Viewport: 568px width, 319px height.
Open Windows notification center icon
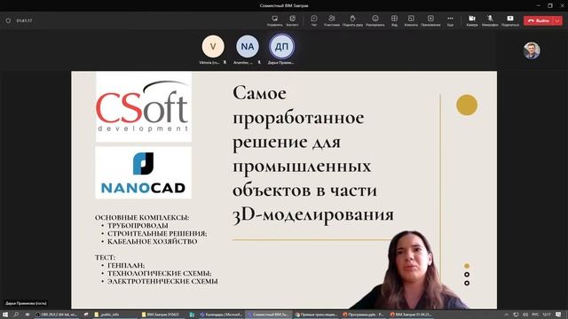click(558, 315)
